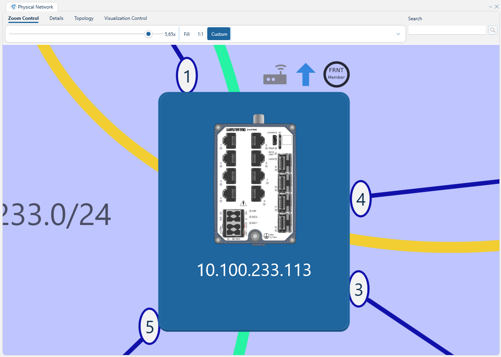Select the Zoom Control tab

[x=23, y=18]
